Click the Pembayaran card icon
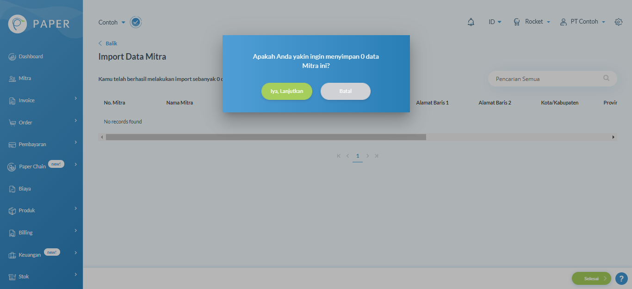This screenshot has height=289, width=632. 12,145
